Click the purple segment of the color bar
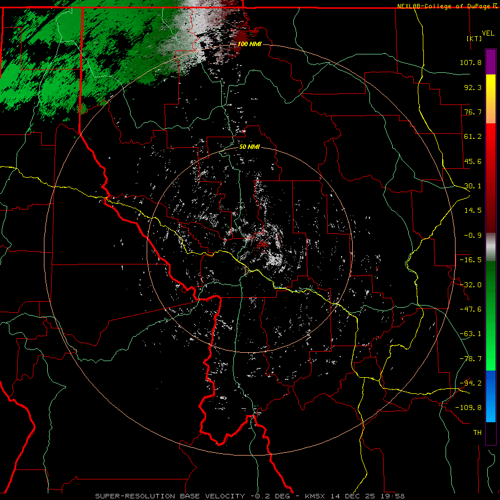Image resolution: width=500 pixels, height=500 pixels. click(x=491, y=62)
